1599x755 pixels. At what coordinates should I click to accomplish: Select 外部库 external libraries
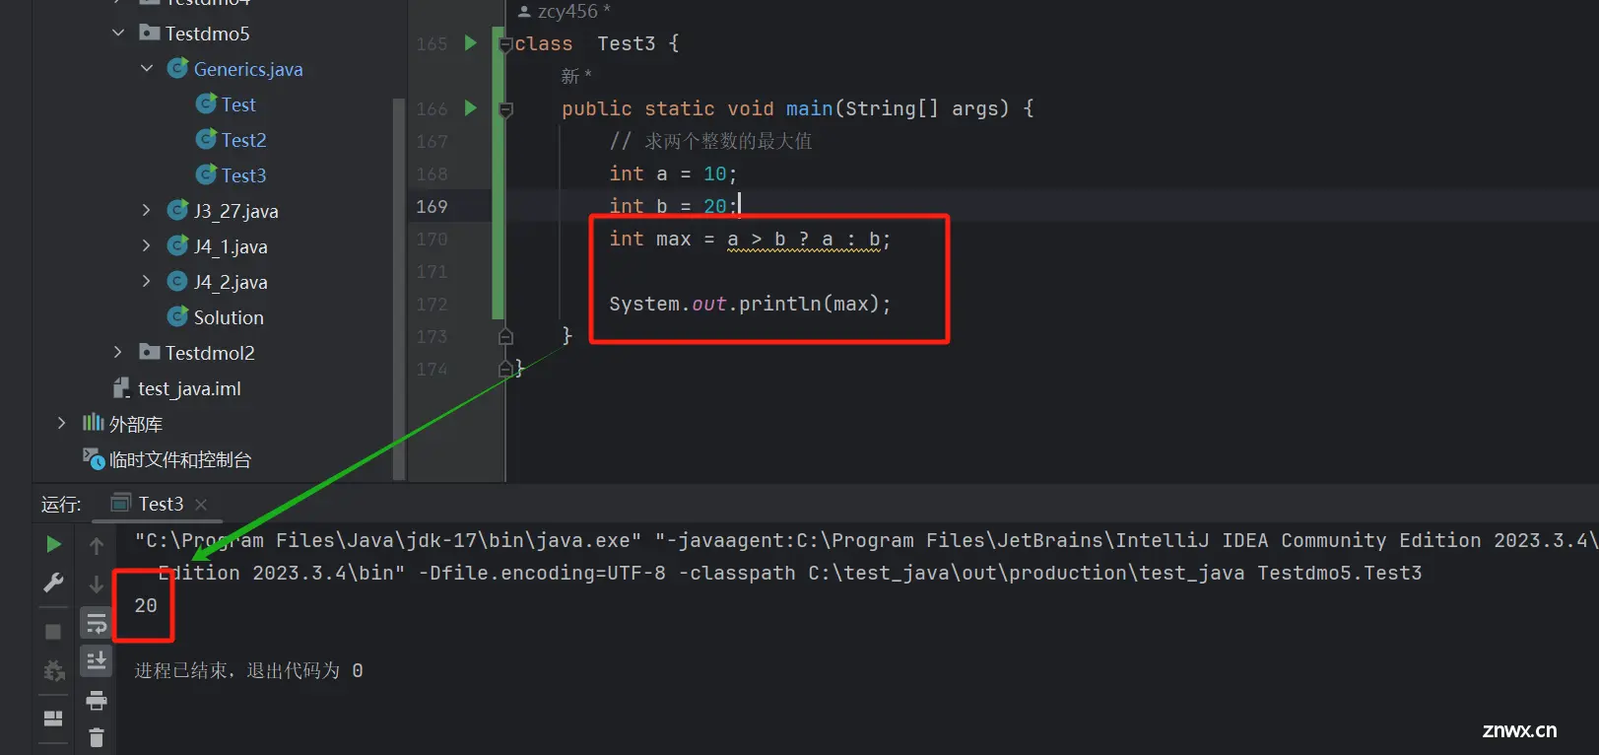(x=135, y=424)
